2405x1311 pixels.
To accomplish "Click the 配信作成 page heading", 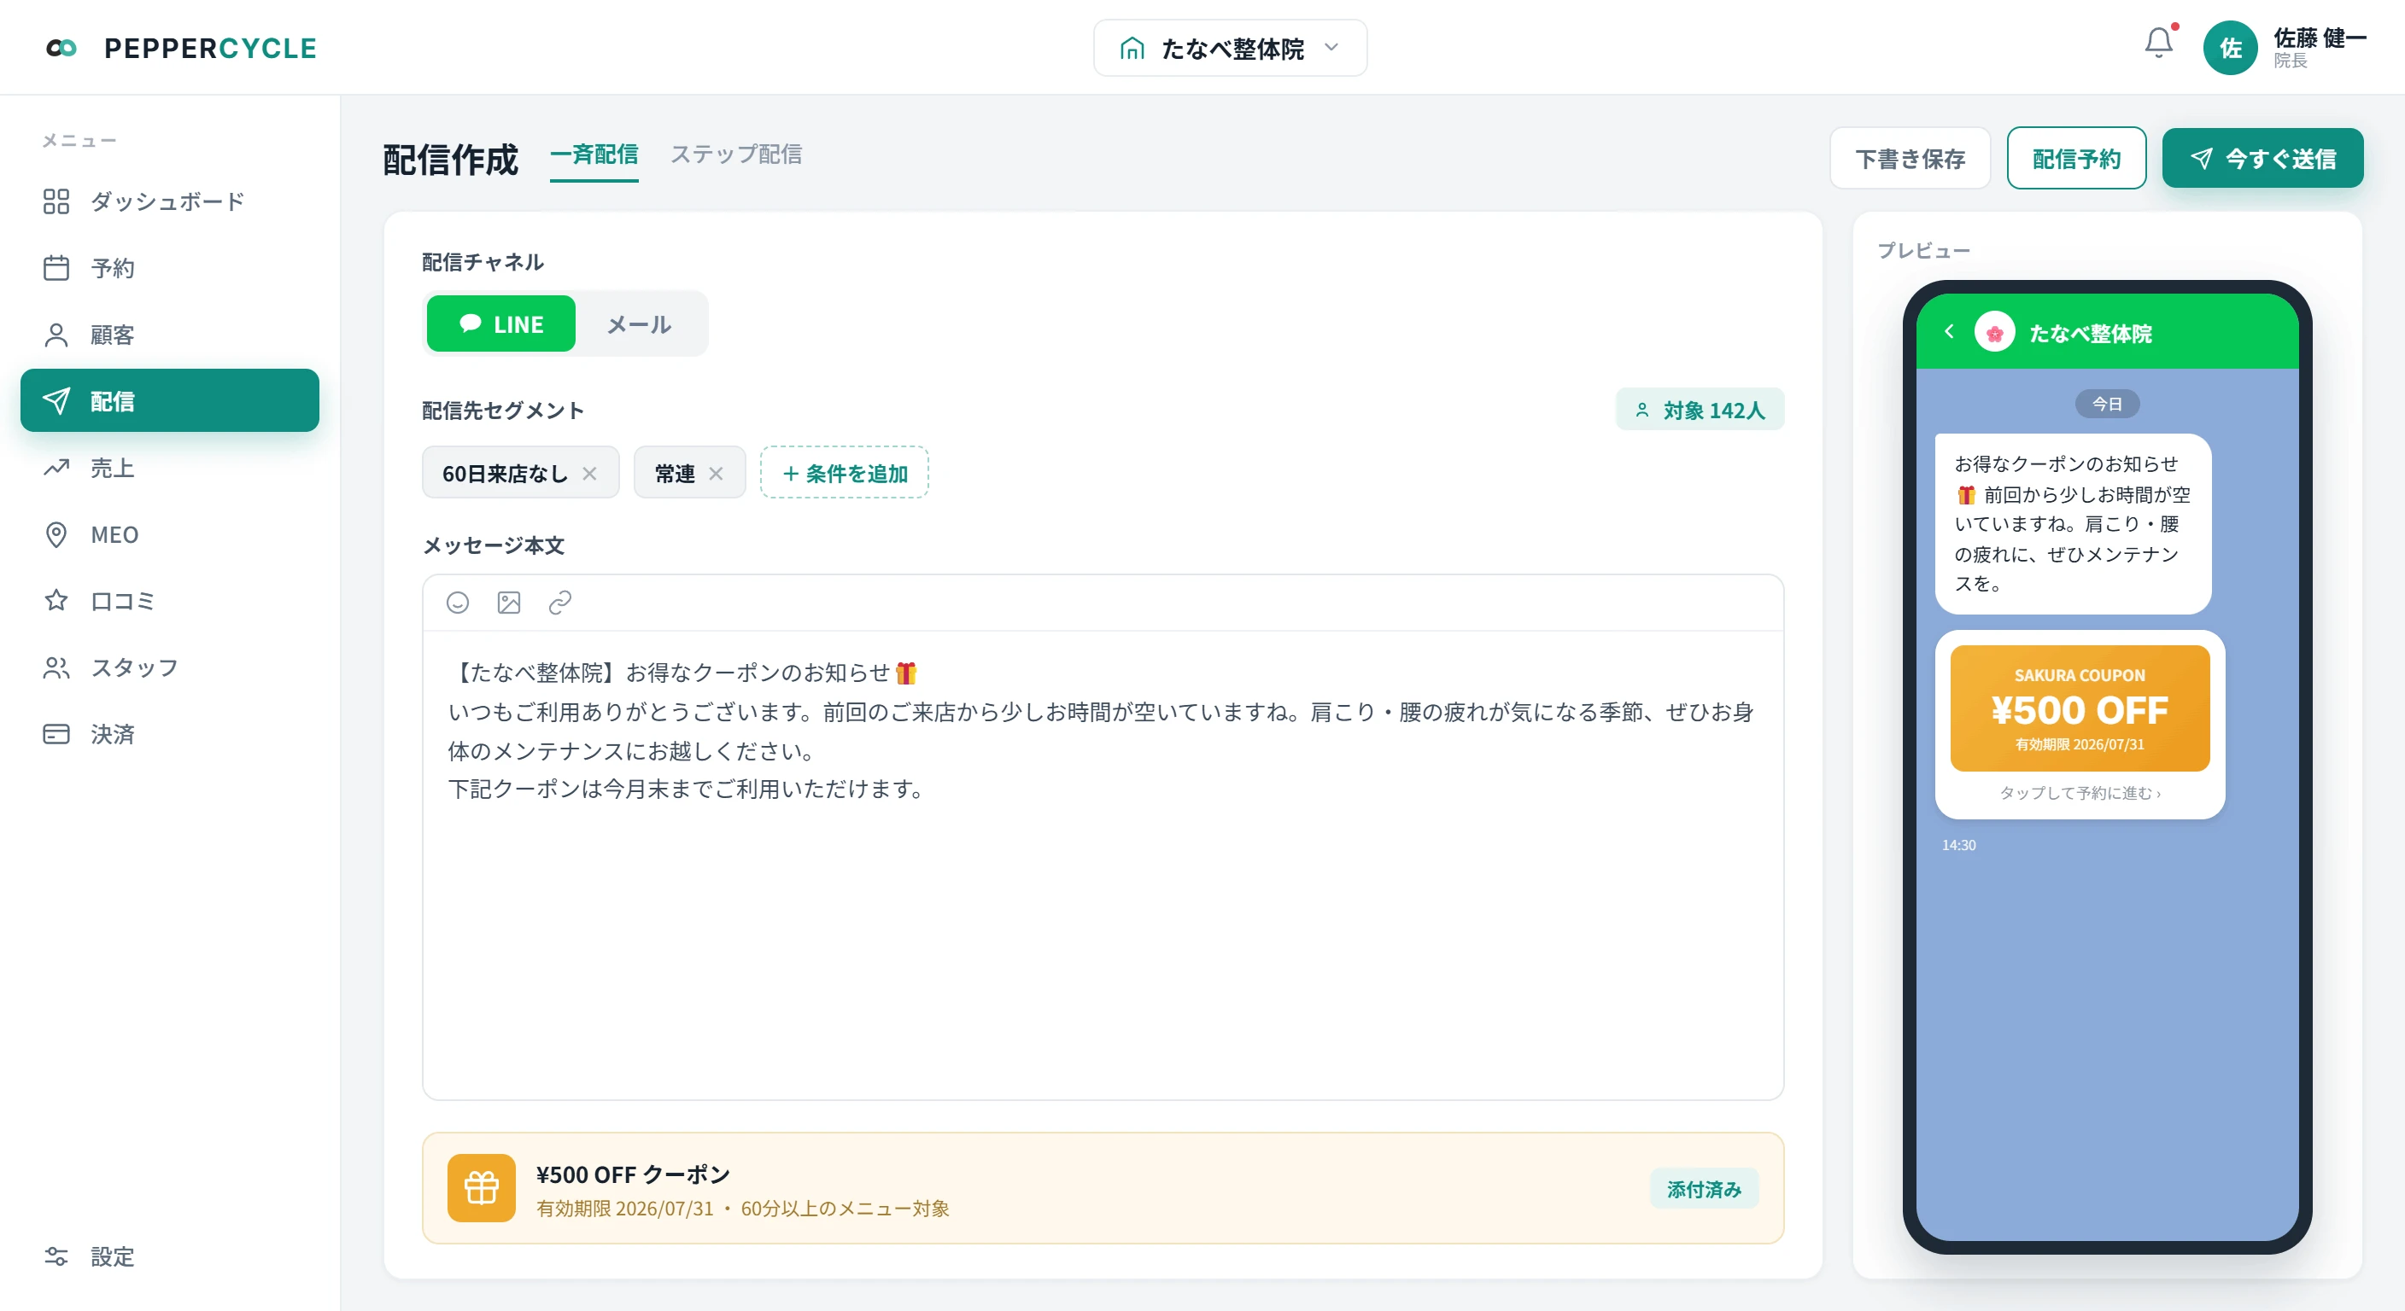I will (450, 160).
